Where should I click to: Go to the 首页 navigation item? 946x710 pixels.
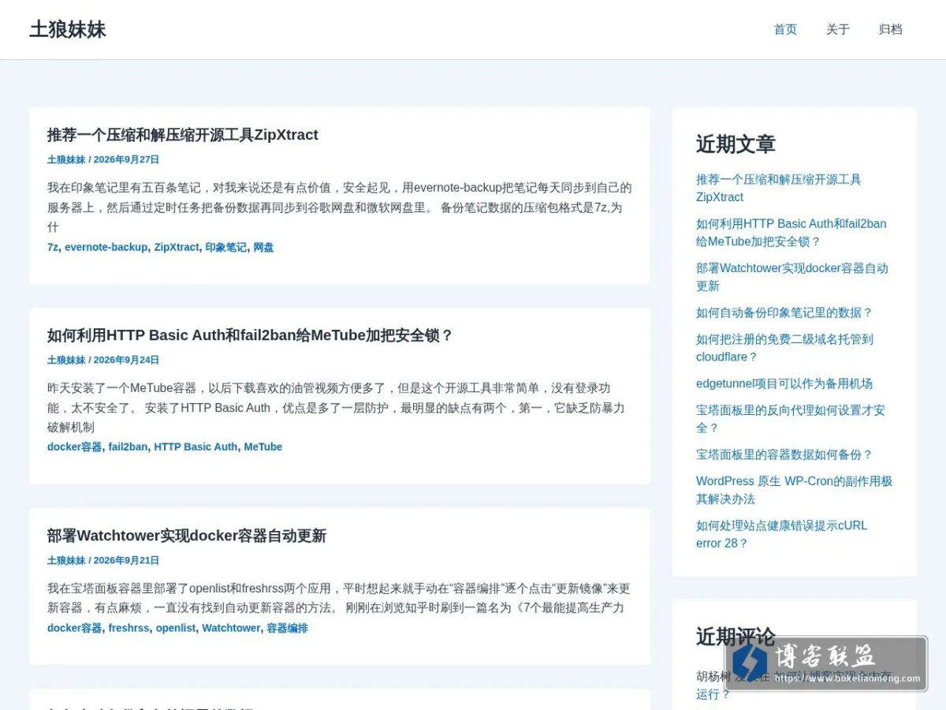785,29
